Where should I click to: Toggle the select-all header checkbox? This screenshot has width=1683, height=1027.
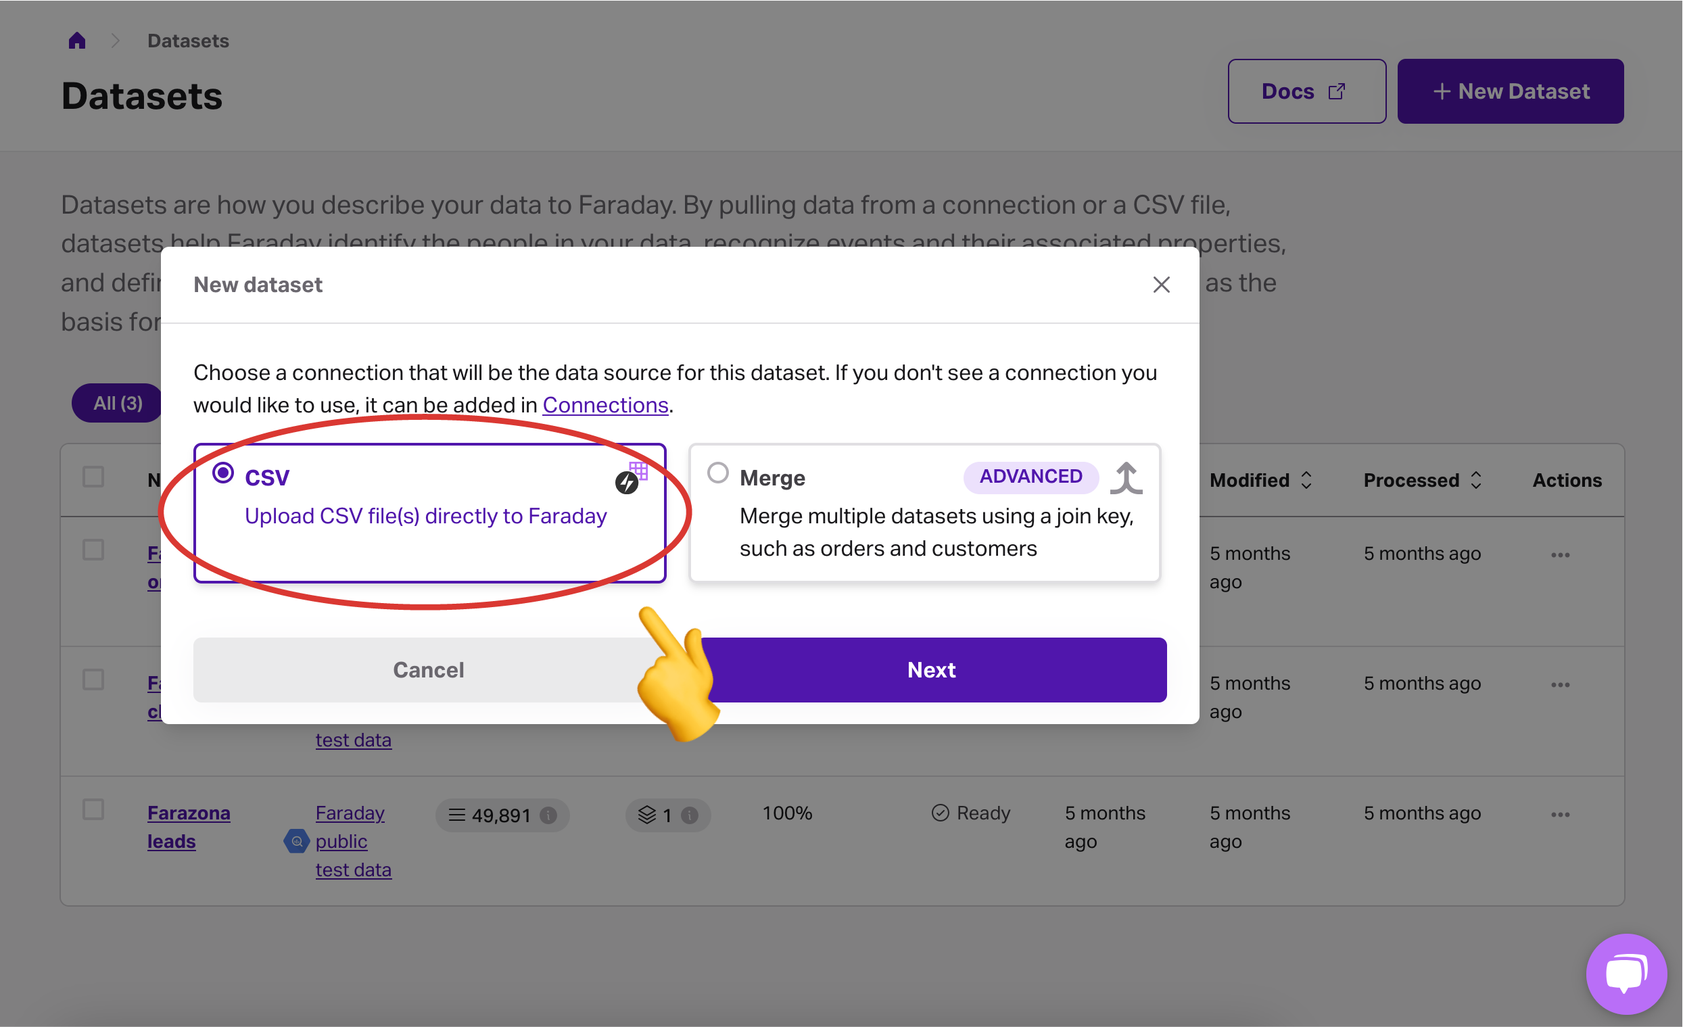point(93,477)
